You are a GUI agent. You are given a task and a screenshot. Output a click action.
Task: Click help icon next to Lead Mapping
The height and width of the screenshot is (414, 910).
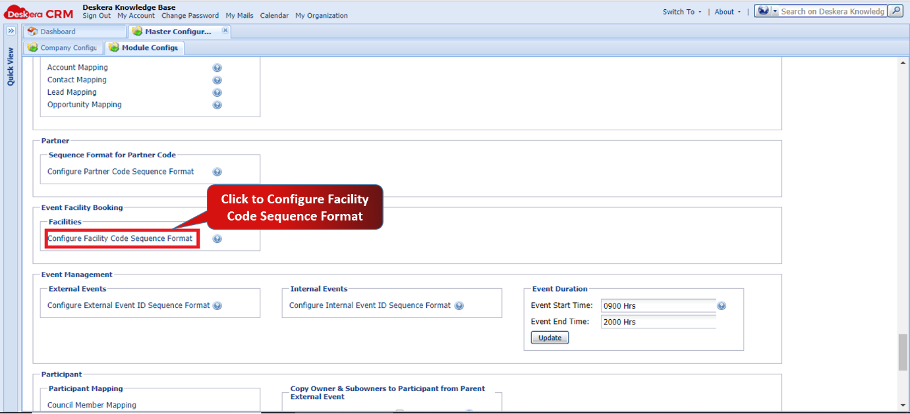tap(217, 92)
